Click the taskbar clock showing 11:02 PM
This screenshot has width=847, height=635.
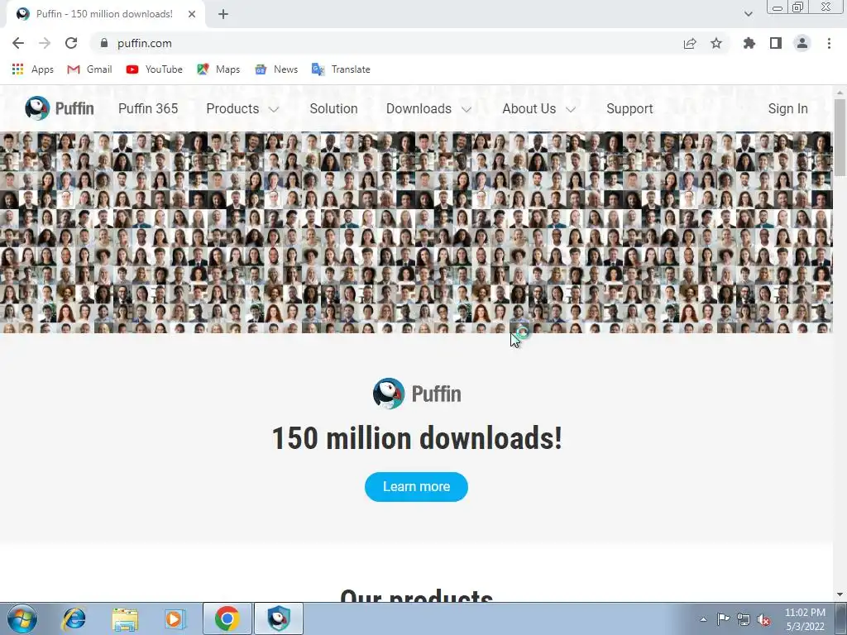click(805, 618)
